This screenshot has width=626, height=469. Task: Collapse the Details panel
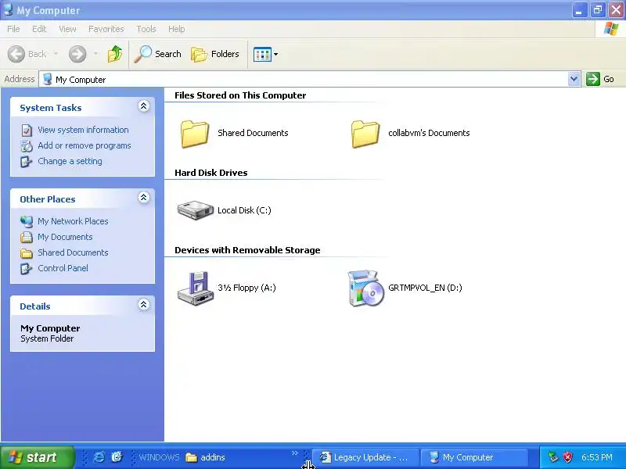144,305
